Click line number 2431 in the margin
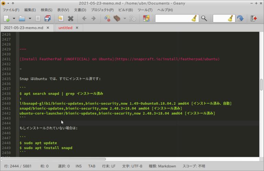 click(x=7, y=59)
